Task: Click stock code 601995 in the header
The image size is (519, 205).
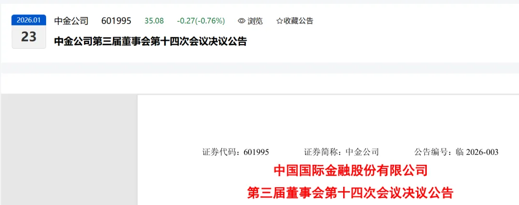Action: pos(116,21)
